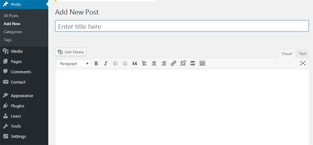Focus the Enter title here field
Image resolution: width=313 pixels, height=145 pixels.
pos(182,26)
